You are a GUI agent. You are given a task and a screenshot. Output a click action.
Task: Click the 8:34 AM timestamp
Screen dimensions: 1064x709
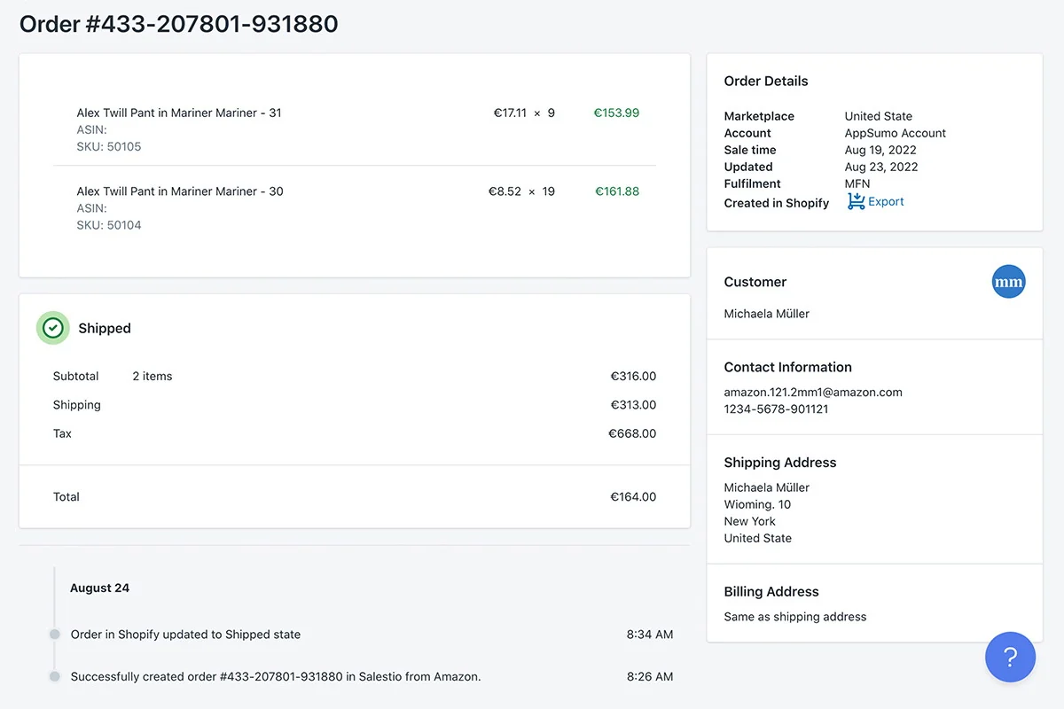650,635
